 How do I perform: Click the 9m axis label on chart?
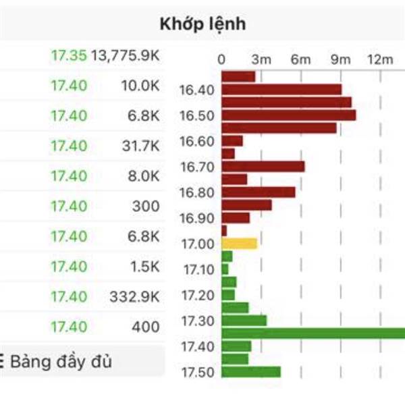(x=341, y=59)
